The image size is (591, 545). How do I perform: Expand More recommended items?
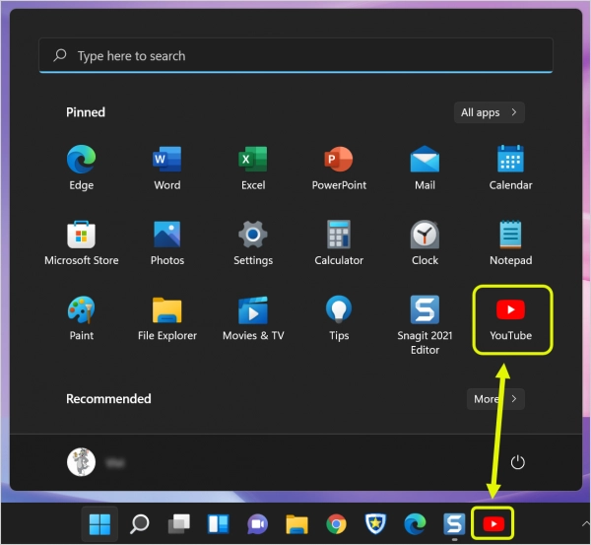[x=495, y=399]
